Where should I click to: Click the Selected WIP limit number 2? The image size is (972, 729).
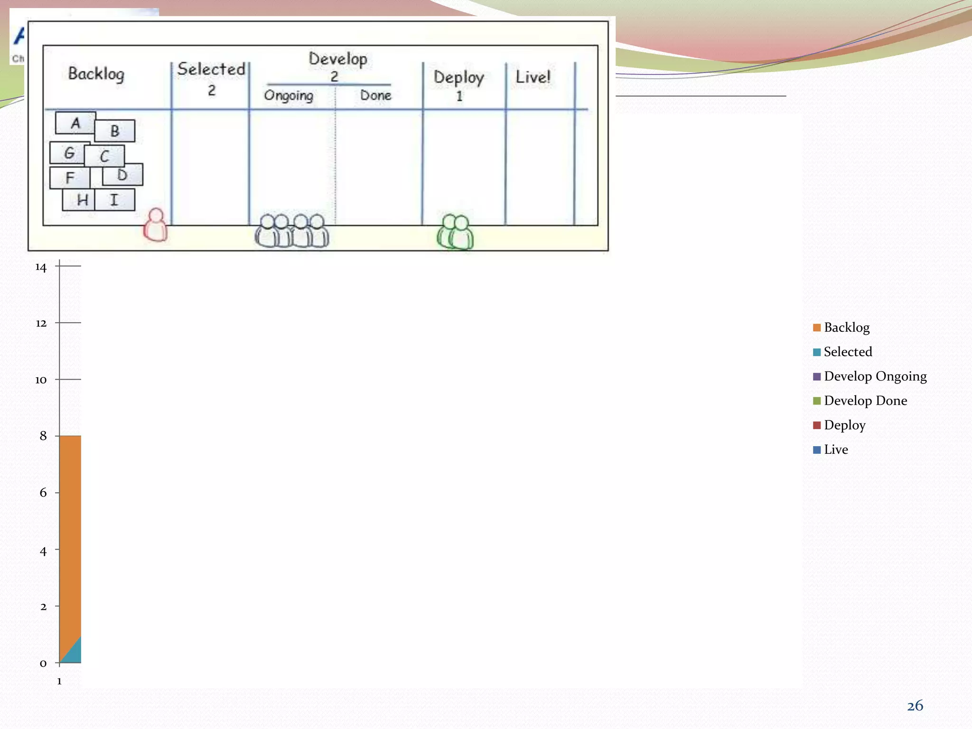coord(212,90)
